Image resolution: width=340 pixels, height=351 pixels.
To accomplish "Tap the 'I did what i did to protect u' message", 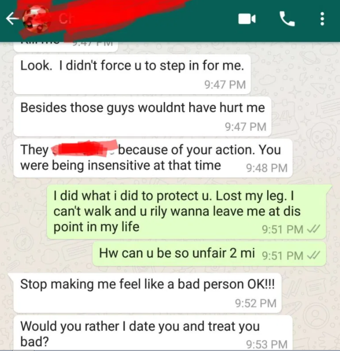I will 186,212.
